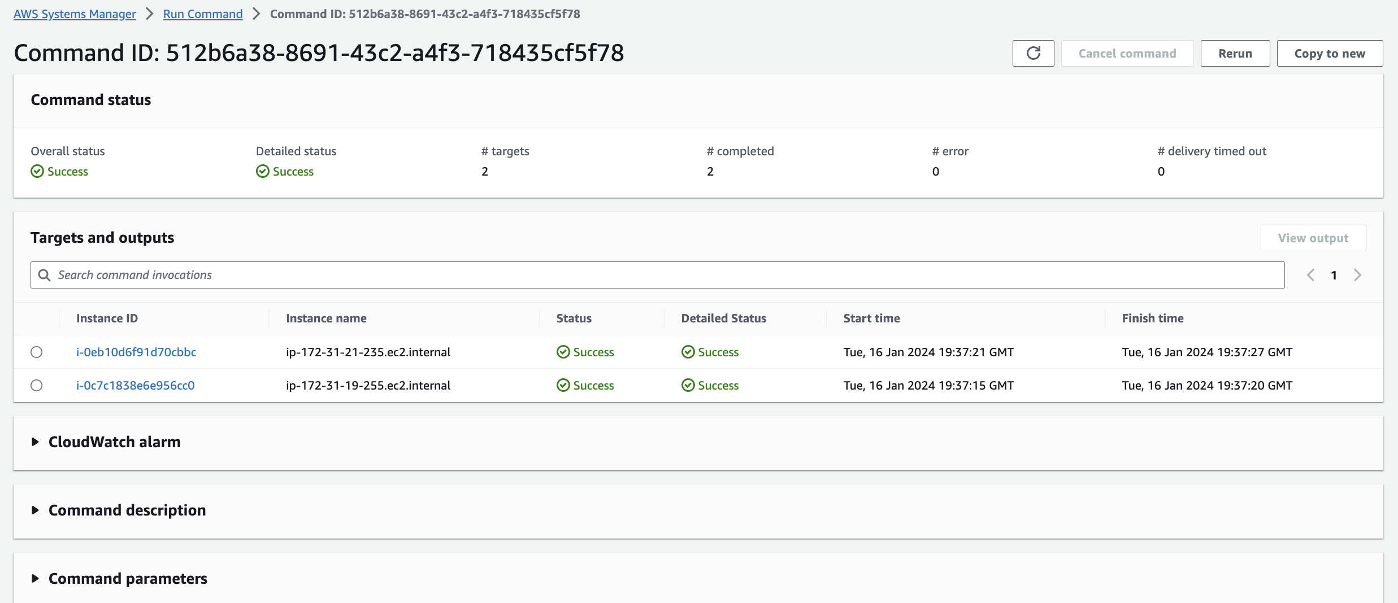
Task: Go to next page of invocations
Action: point(1357,275)
